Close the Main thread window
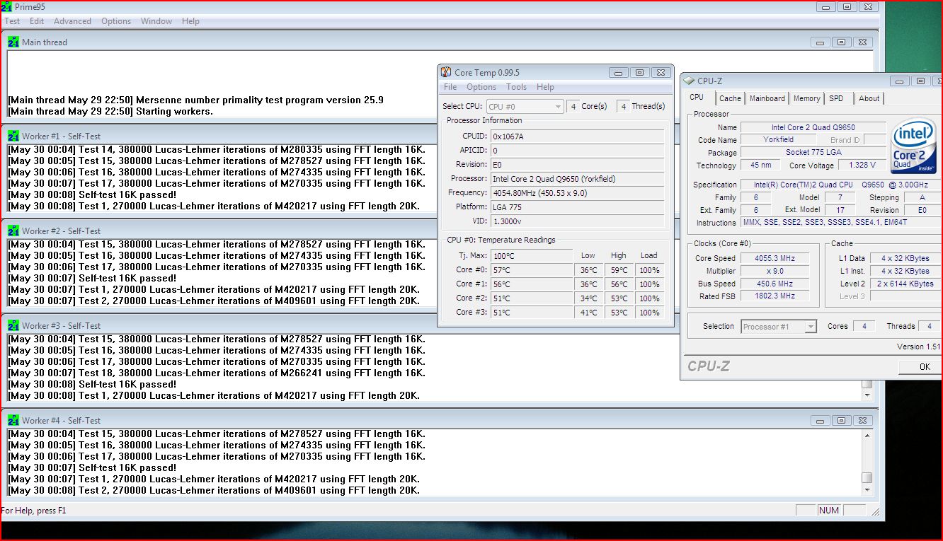Viewport: 943px width, 541px height. click(862, 42)
